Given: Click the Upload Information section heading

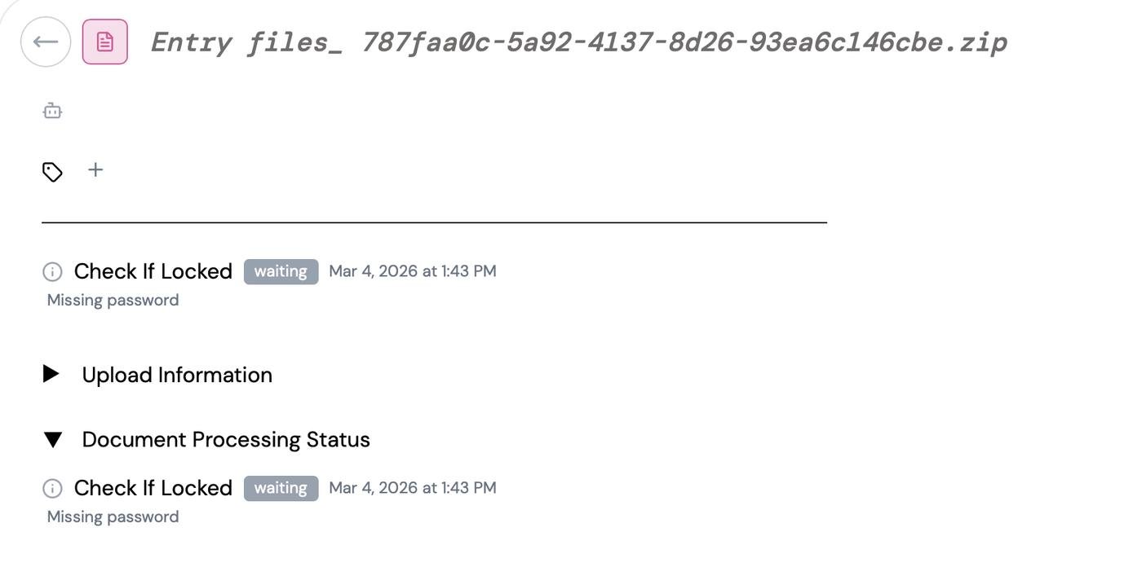Looking at the screenshot, I should coord(177,375).
